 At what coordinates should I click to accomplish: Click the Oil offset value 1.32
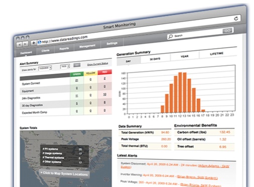click(x=223, y=139)
